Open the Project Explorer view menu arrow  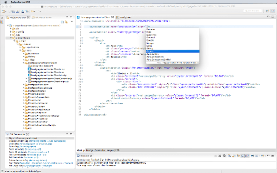(x=72, y=22)
